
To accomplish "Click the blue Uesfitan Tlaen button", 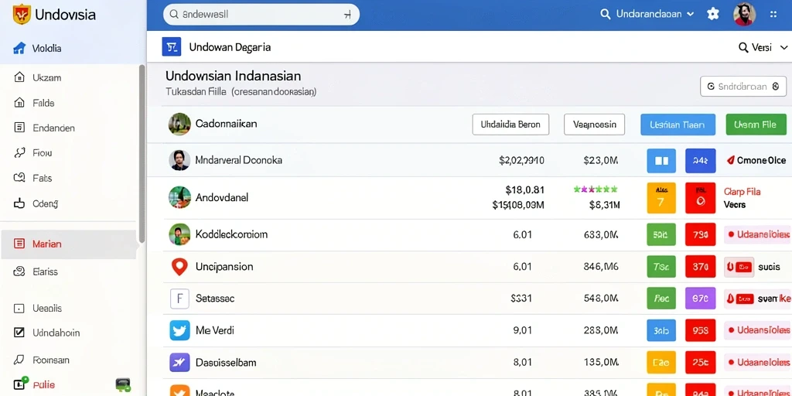I will coord(678,125).
